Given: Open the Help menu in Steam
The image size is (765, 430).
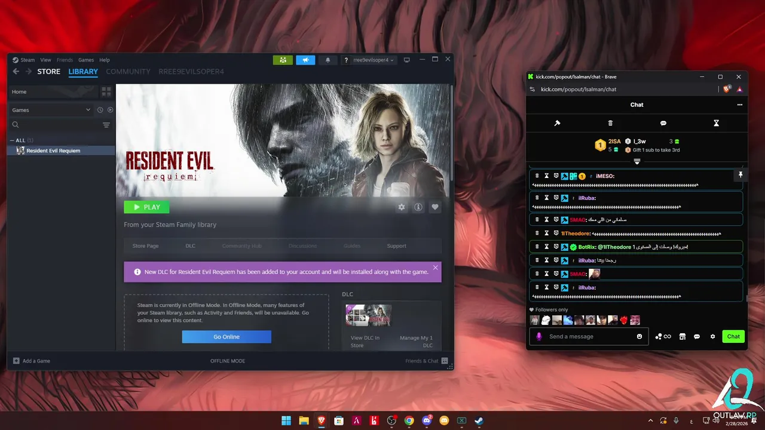Looking at the screenshot, I should click(x=105, y=60).
